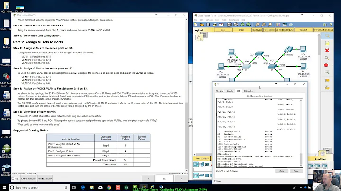Open the Options menu in Packet Tracer
The height and width of the screenshot is (191, 341).
point(209,20)
